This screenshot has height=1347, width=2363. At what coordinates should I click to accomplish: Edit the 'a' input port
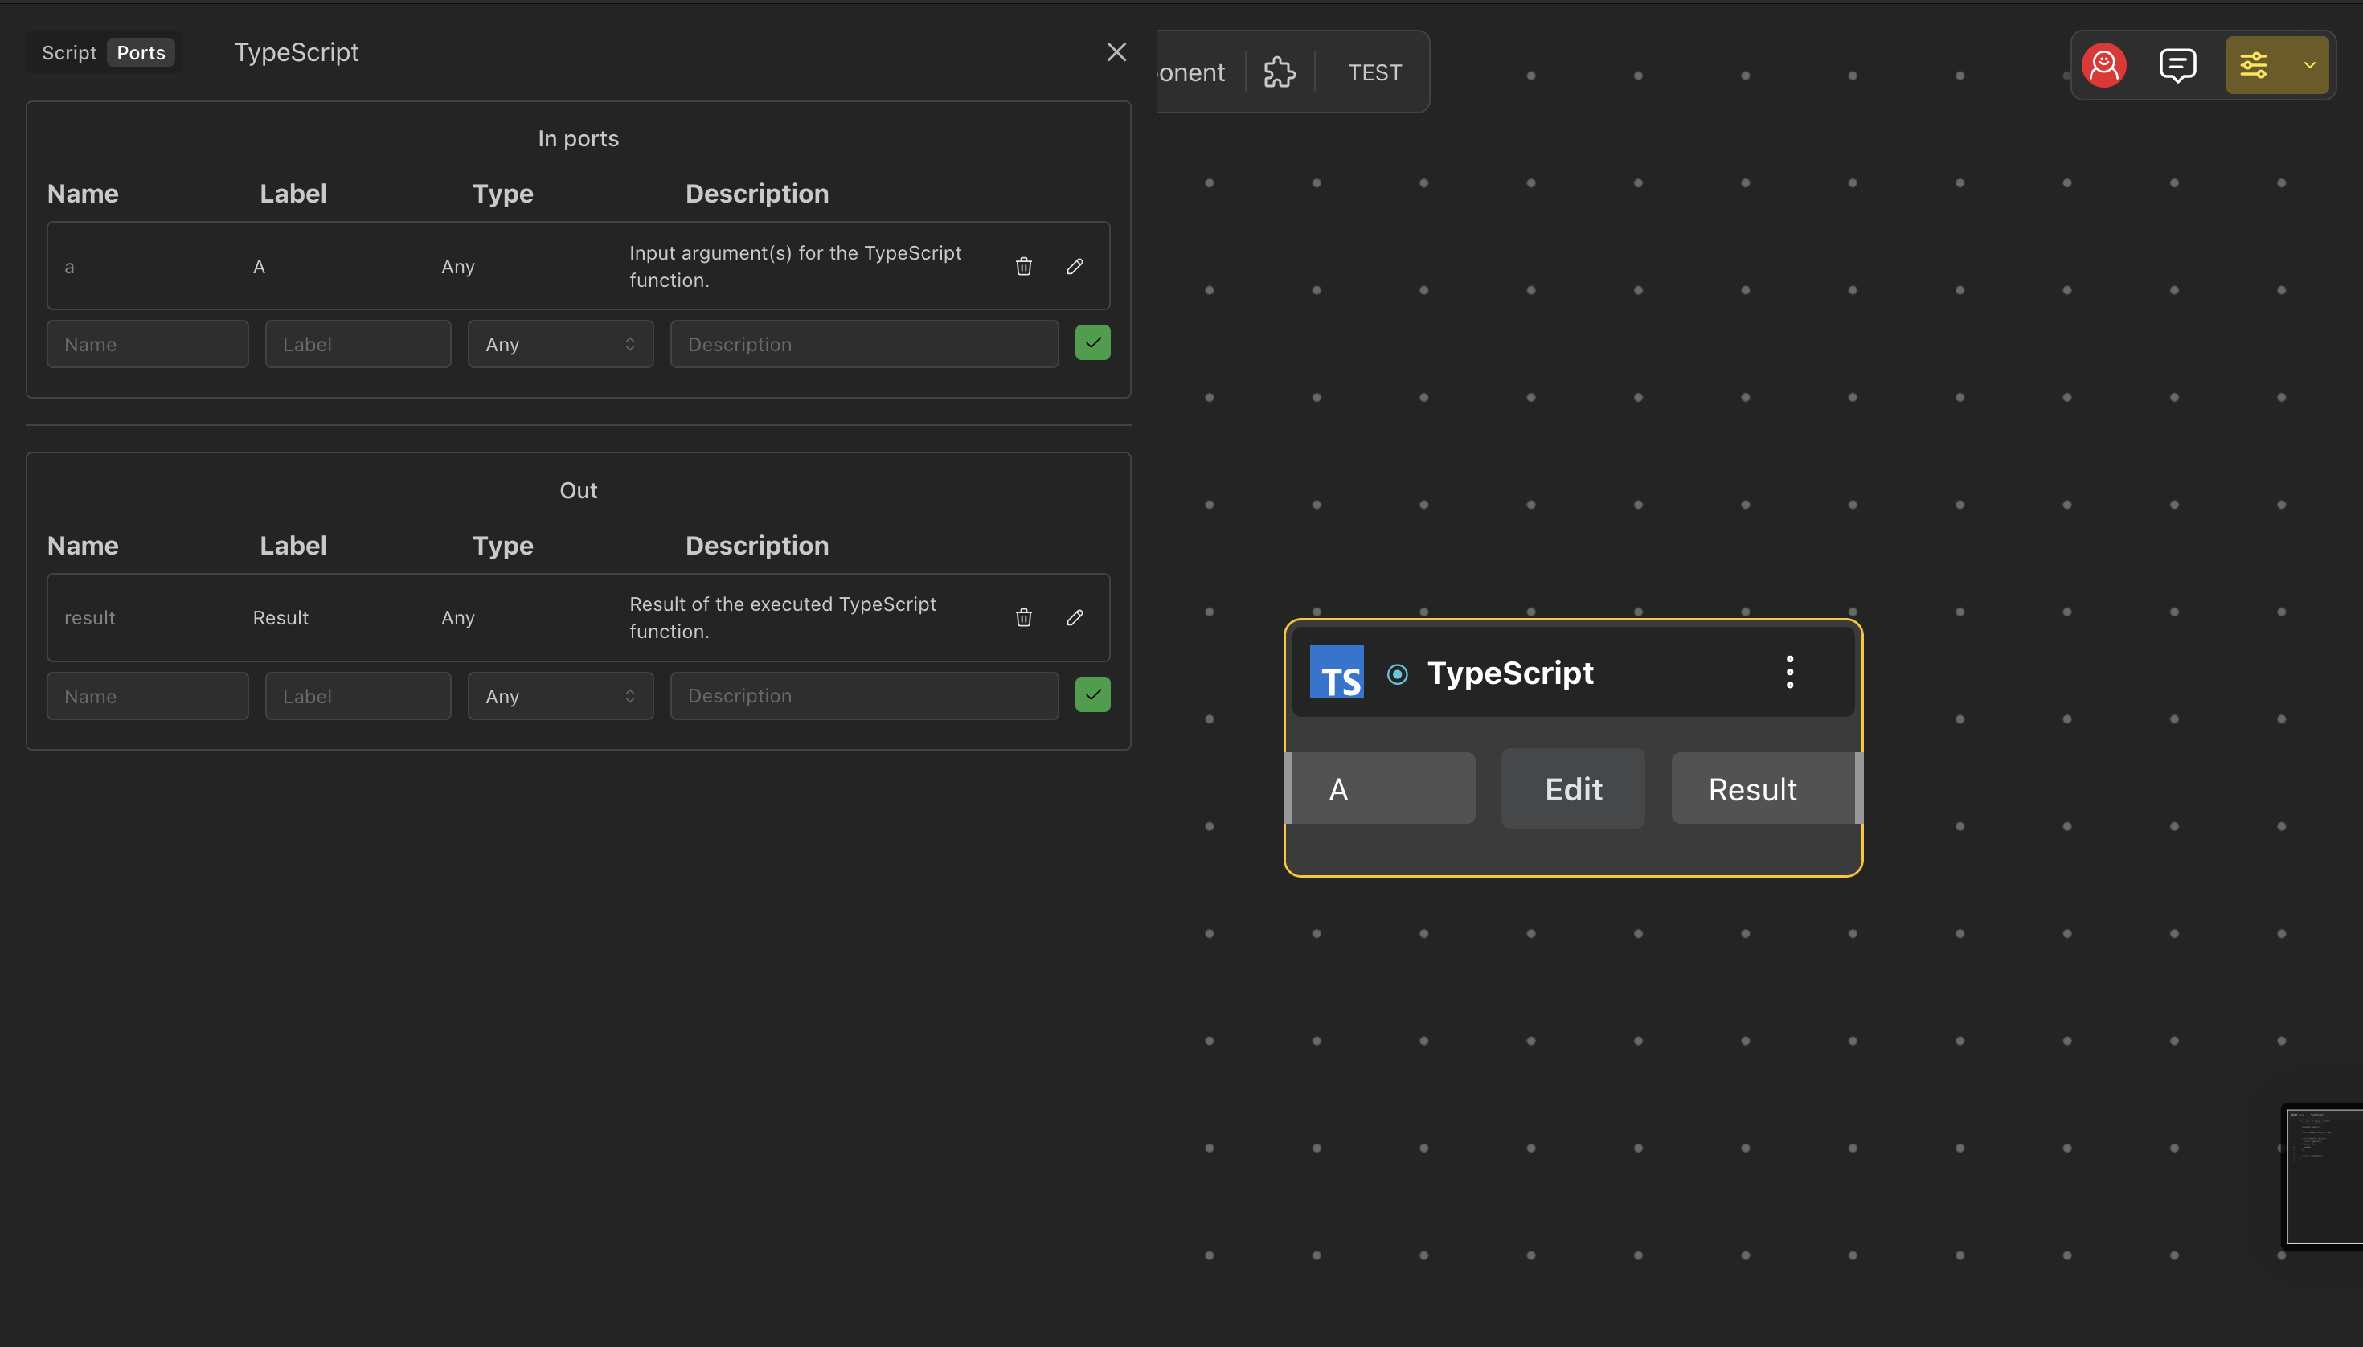coord(1074,267)
